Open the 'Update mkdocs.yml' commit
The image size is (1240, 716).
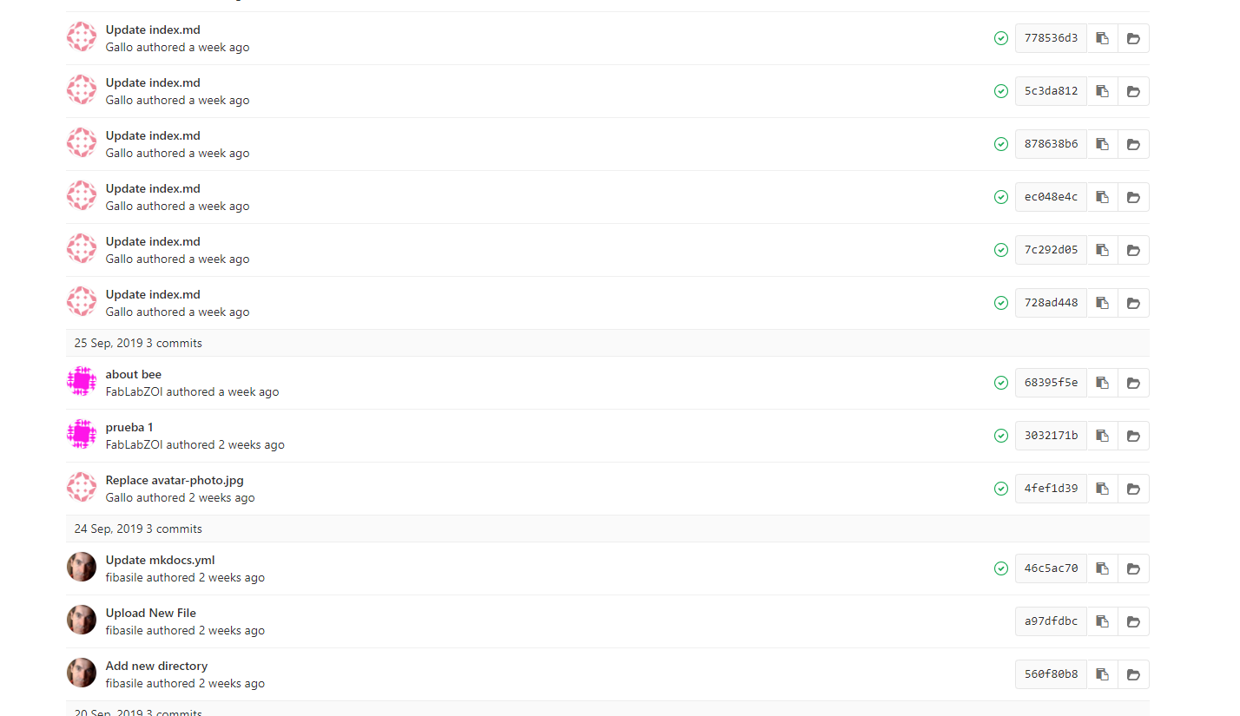tap(160, 560)
